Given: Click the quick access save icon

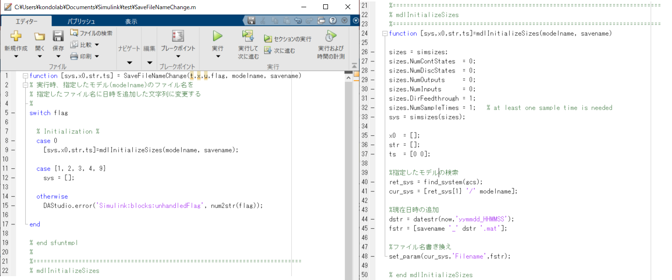Looking at the screenshot, I should pyautogui.click(x=251, y=21).
